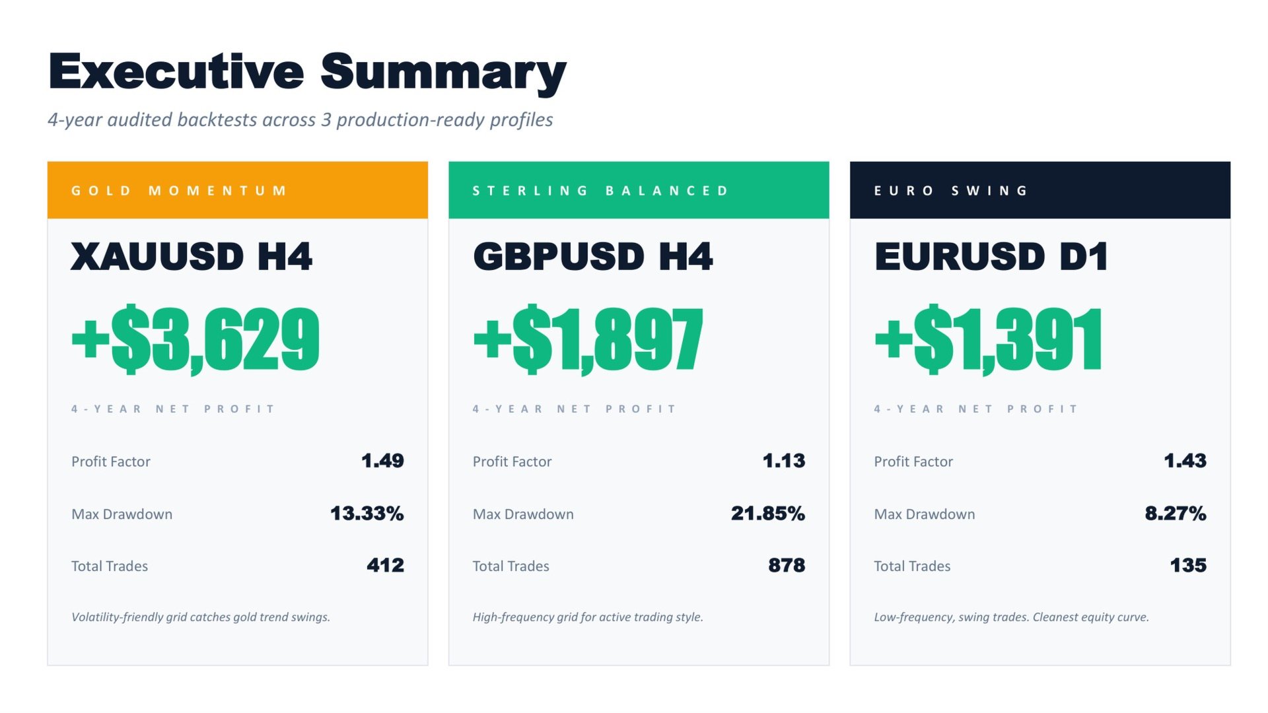The height and width of the screenshot is (713, 1268).
Task: Select the XAUUSD H4 heading
Action: 192,256
